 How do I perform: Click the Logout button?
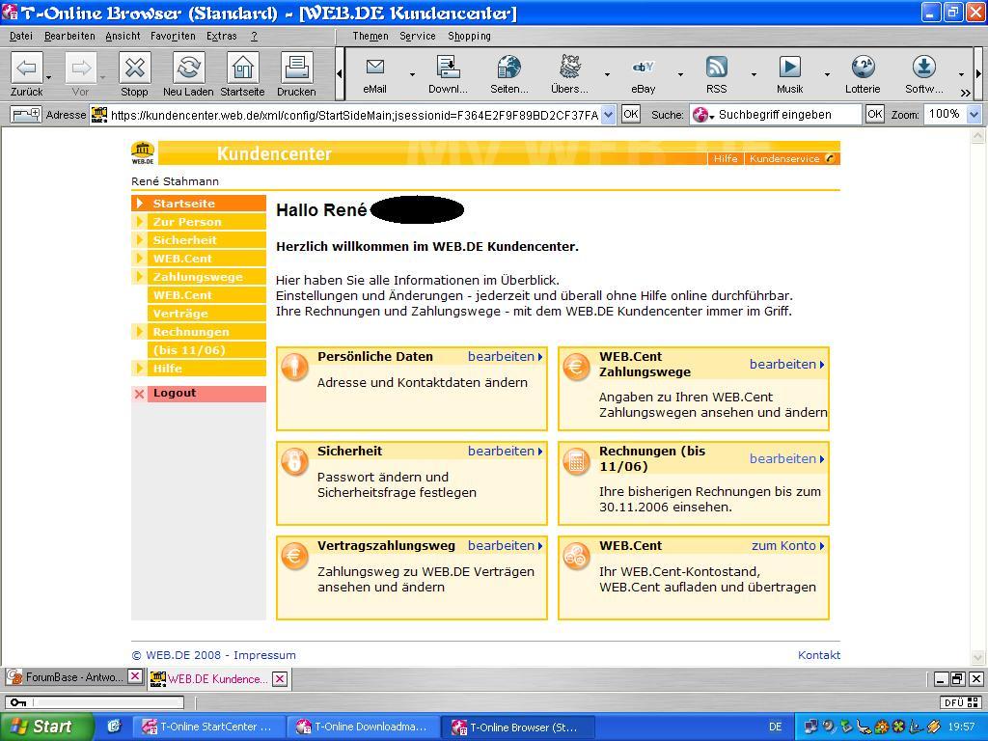point(199,394)
